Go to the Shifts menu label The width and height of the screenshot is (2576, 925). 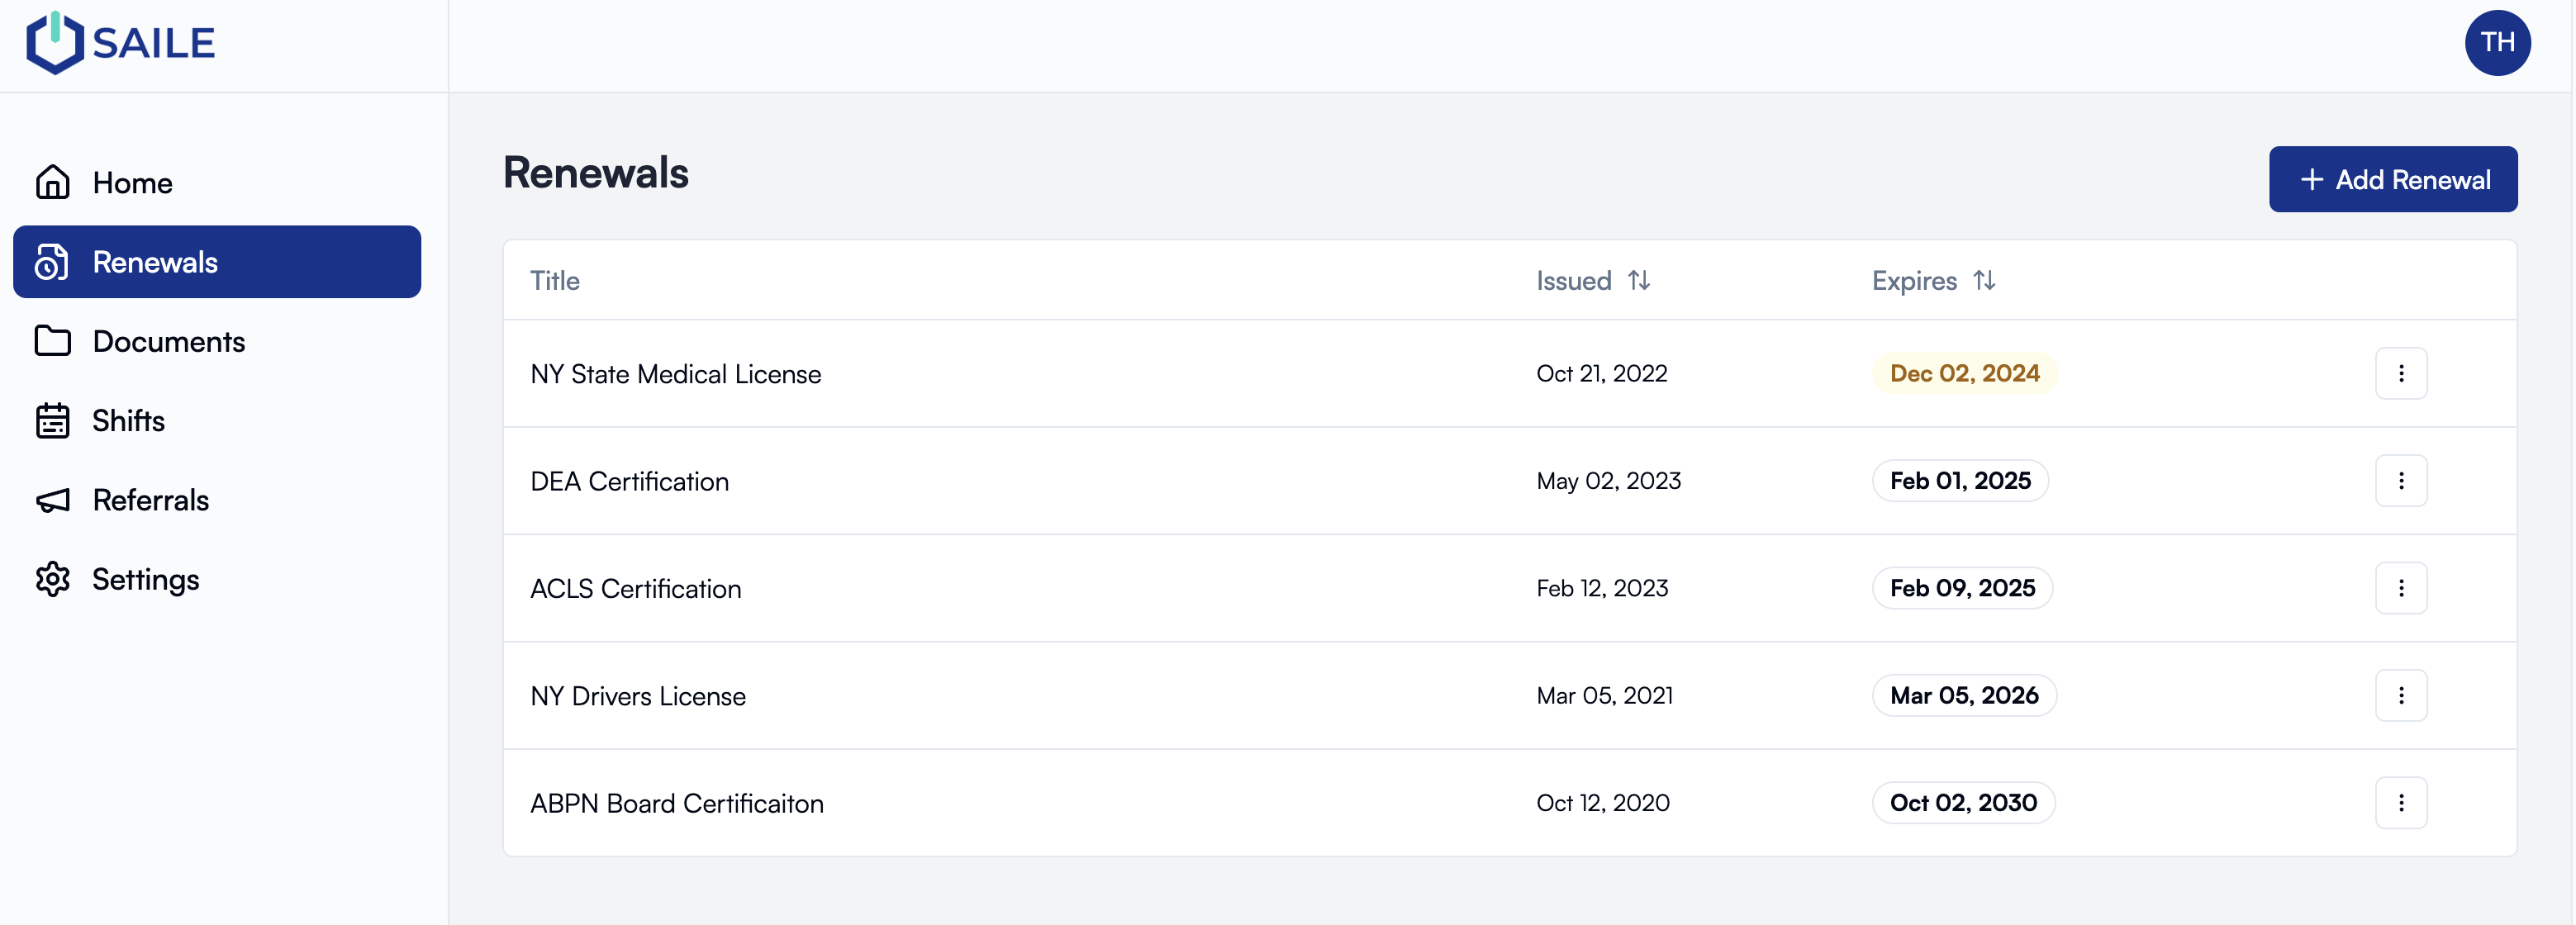(x=128, y=421)
